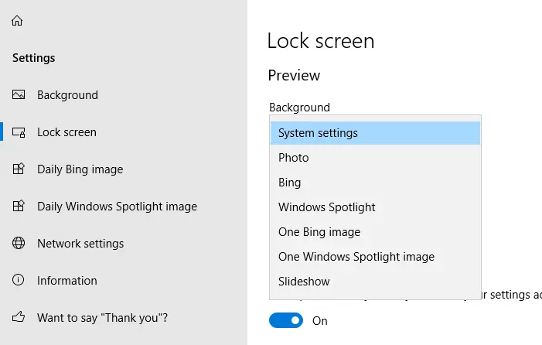The image size is (542, 345).
Task: Turn off the On toggle switch
Action: click(x=286, y=320)
